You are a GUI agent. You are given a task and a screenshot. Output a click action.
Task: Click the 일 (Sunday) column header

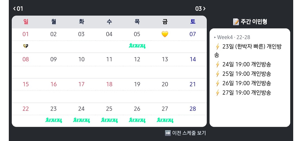(26, 22)
